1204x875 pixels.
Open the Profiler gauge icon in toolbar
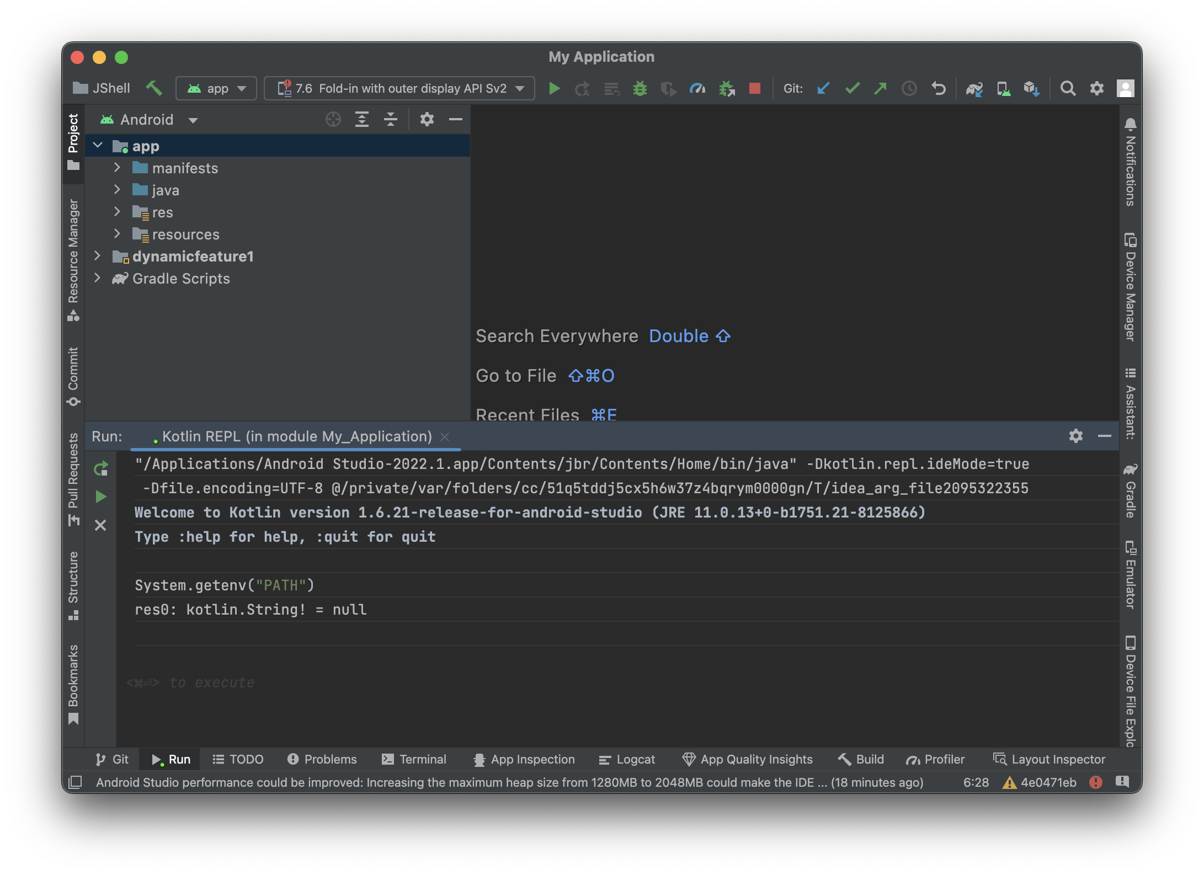point(697,88)
